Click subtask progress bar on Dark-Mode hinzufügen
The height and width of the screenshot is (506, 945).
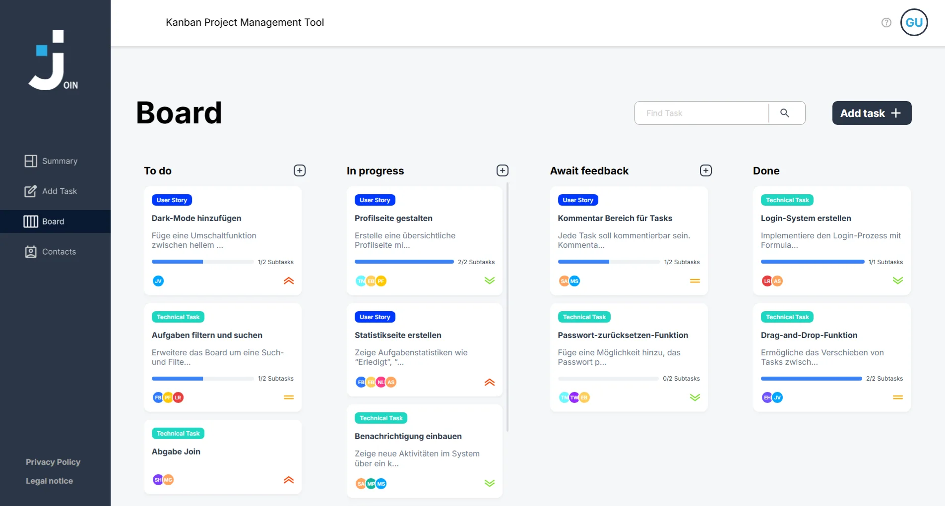(203, 262)
